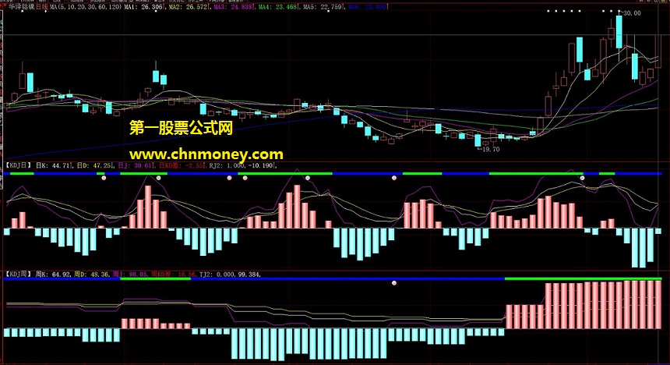Select the MA2: 26.572 value
670x365 pixels.
pos(189,7)
